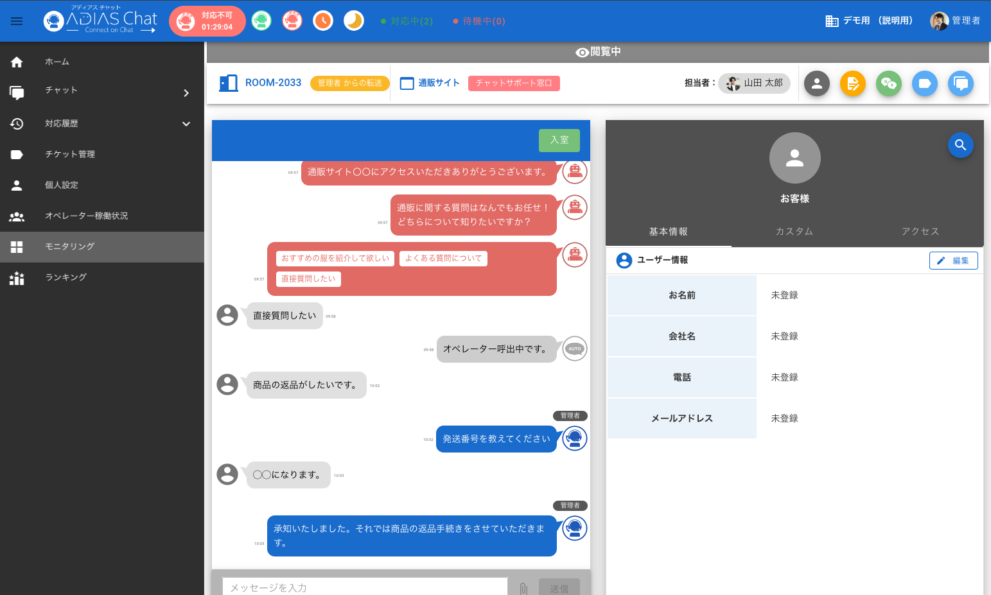Viewport: 991px width, 595px height.
Task: Expand the チャット sidebar submenu arrow
Action: point(186,93)
